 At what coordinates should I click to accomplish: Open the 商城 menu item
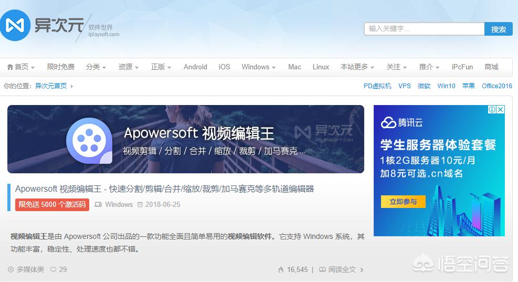tap(491, 67)
